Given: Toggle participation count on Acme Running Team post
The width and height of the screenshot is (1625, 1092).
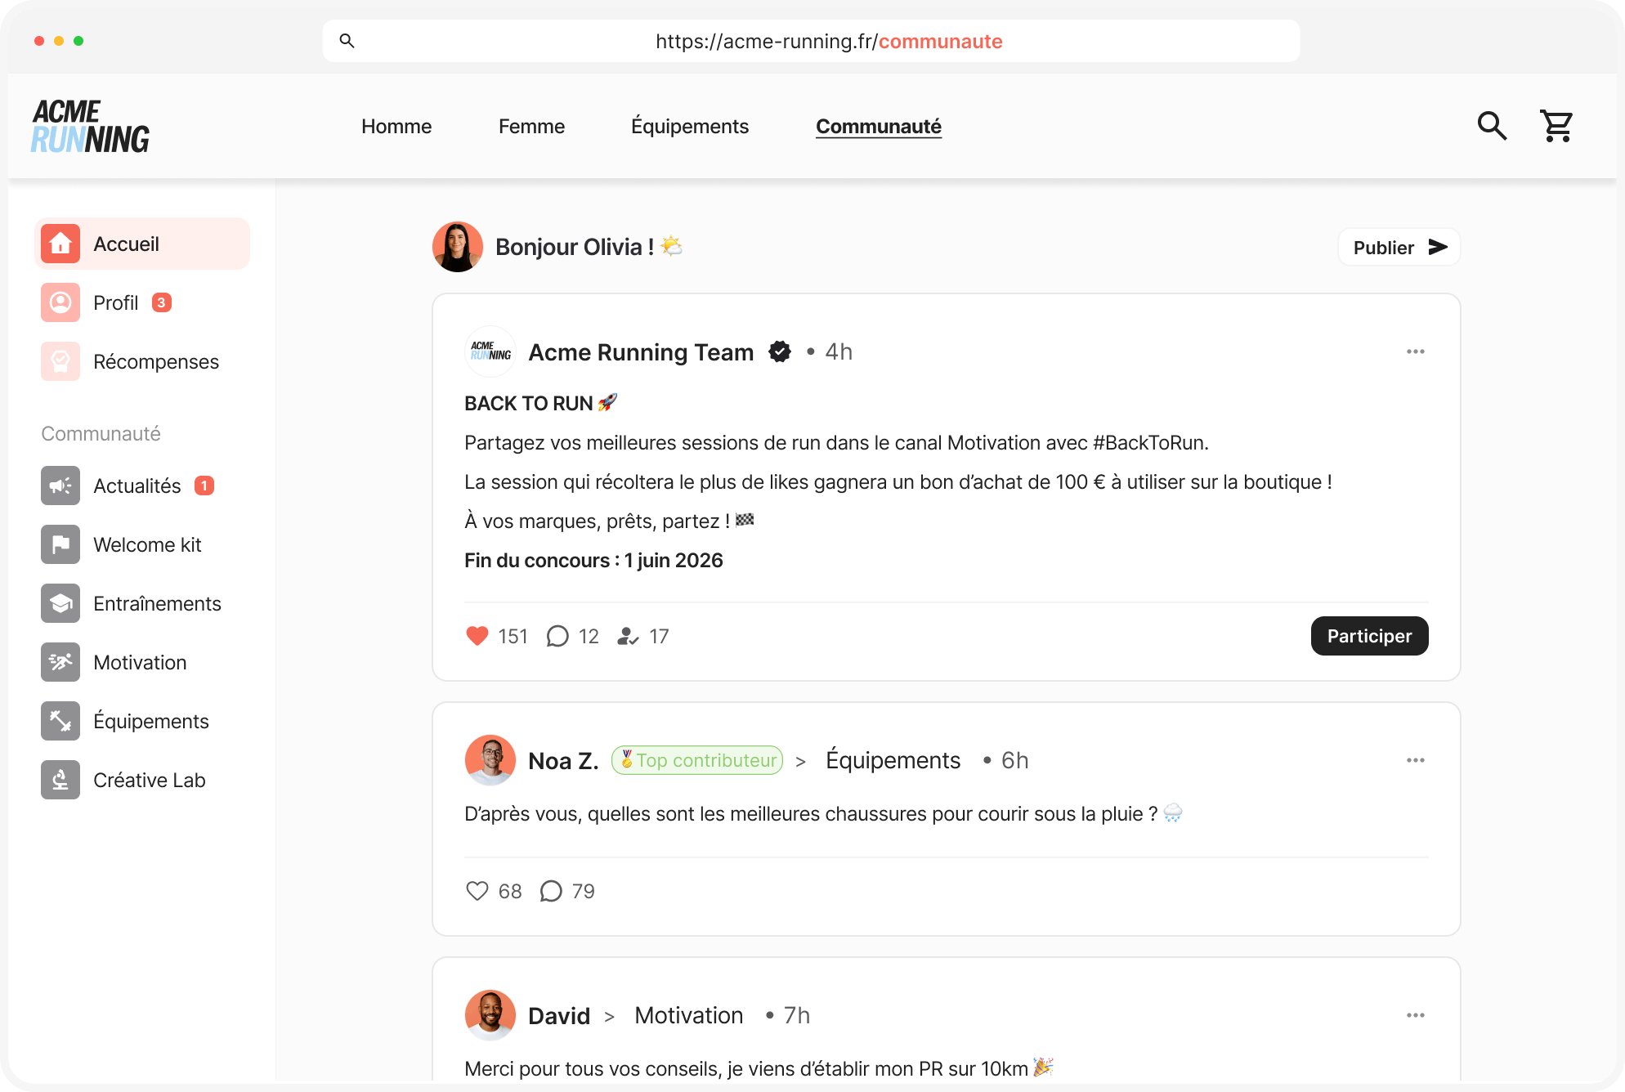Looking at the screenshot, I should tap(626, 636).
